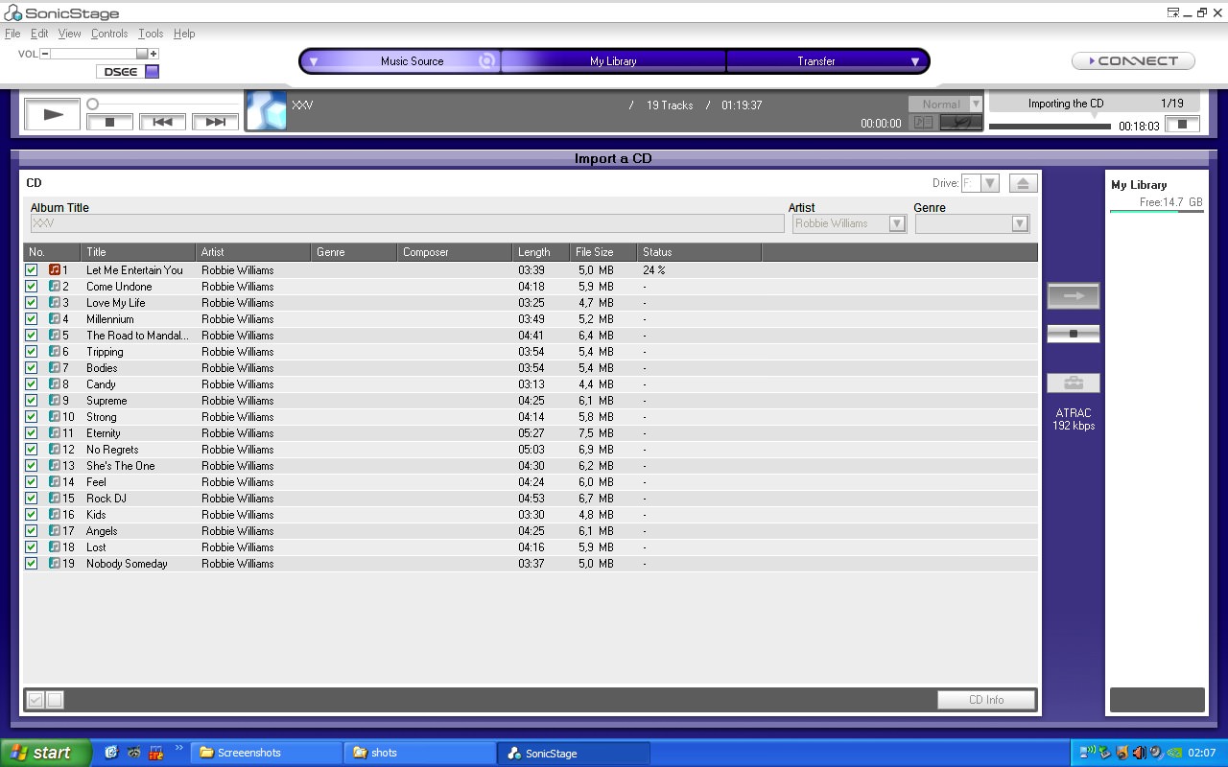The image size is (1228, 767).
Task: Click the track icon of Angels
Action: click(x=55, y=531)
